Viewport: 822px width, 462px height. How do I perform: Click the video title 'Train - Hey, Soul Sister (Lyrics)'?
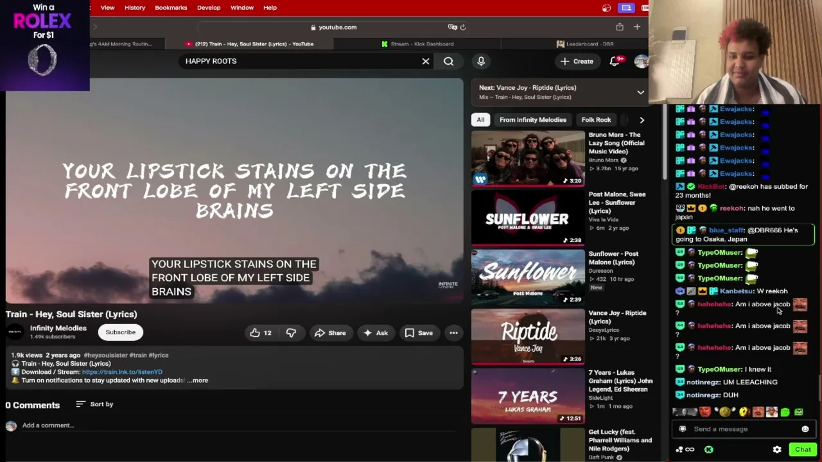71,314
